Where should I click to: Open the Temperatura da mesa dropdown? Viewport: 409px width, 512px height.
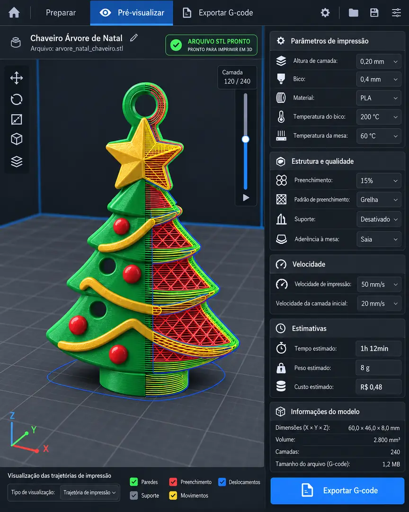379,136
